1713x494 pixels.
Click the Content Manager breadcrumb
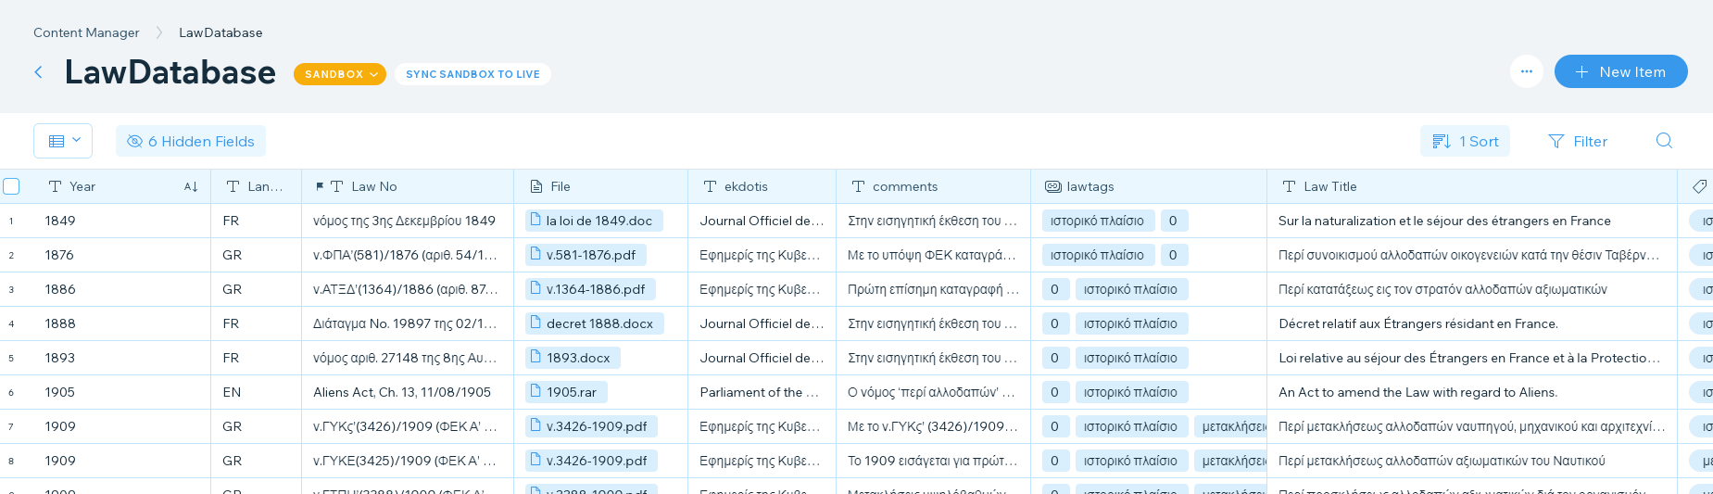(86, 32)
